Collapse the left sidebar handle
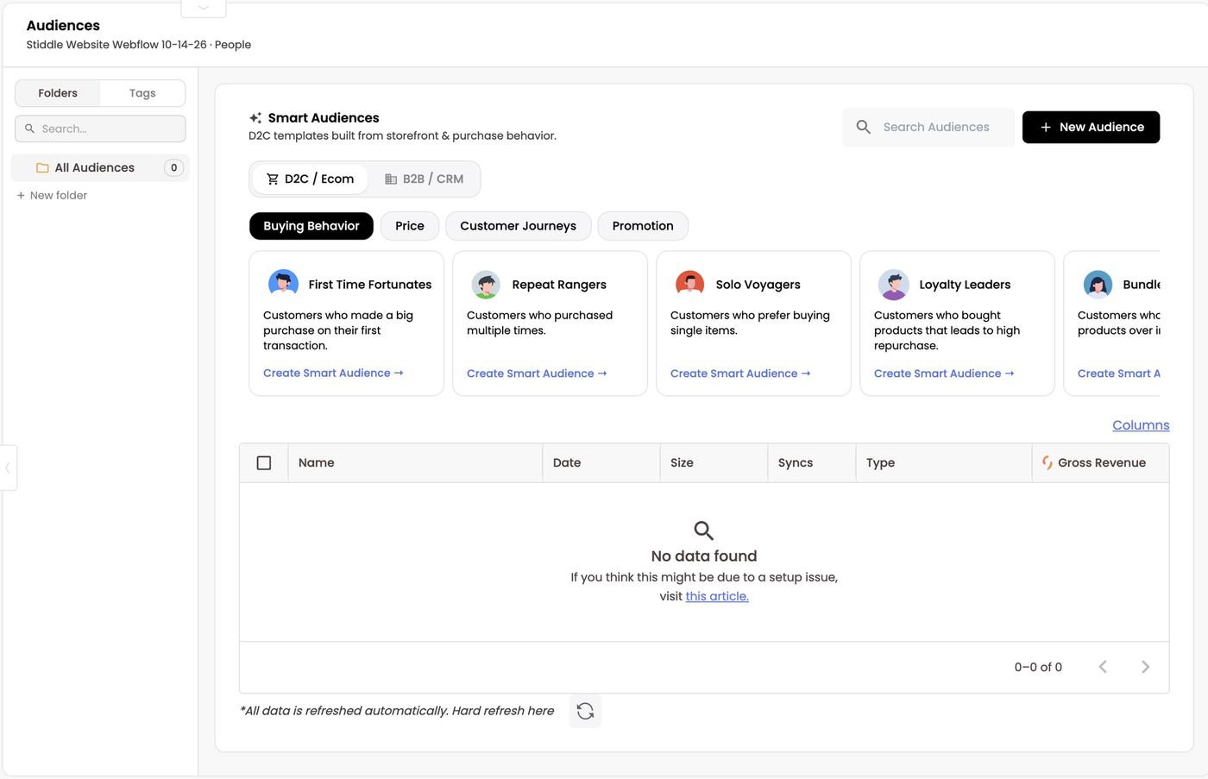Screen dimensions: 1208x779 click(x=8, y=468)
